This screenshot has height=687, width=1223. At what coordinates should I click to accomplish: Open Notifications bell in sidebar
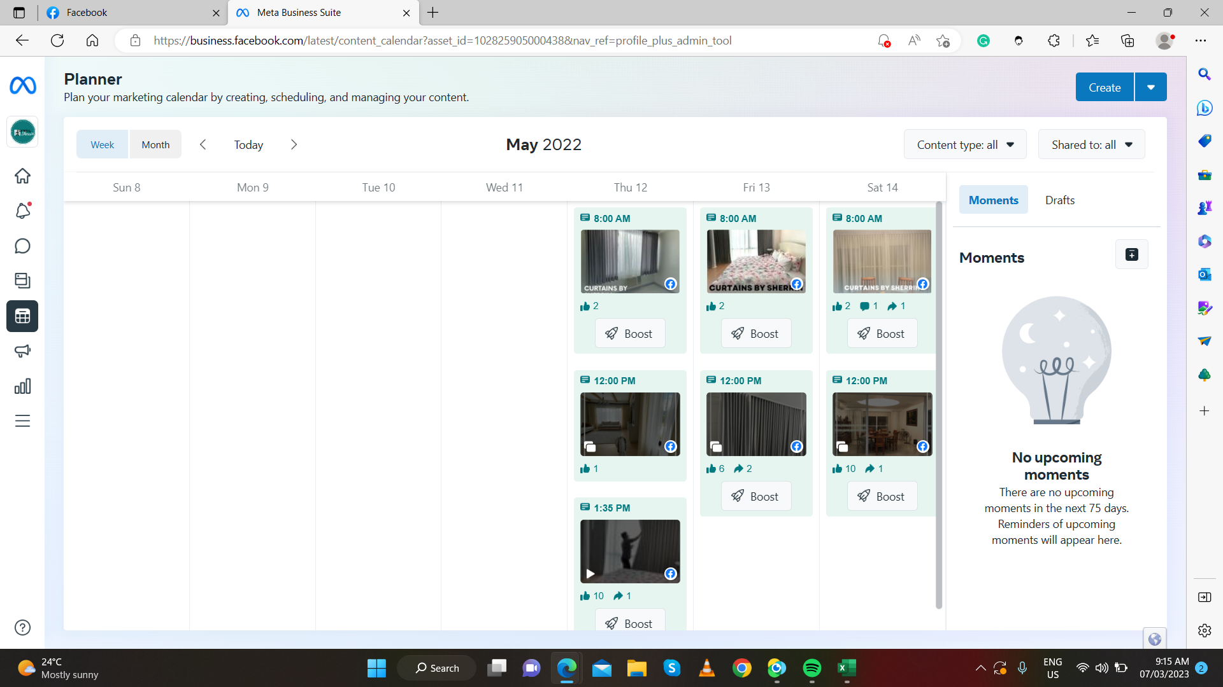(x=23, y=211)
